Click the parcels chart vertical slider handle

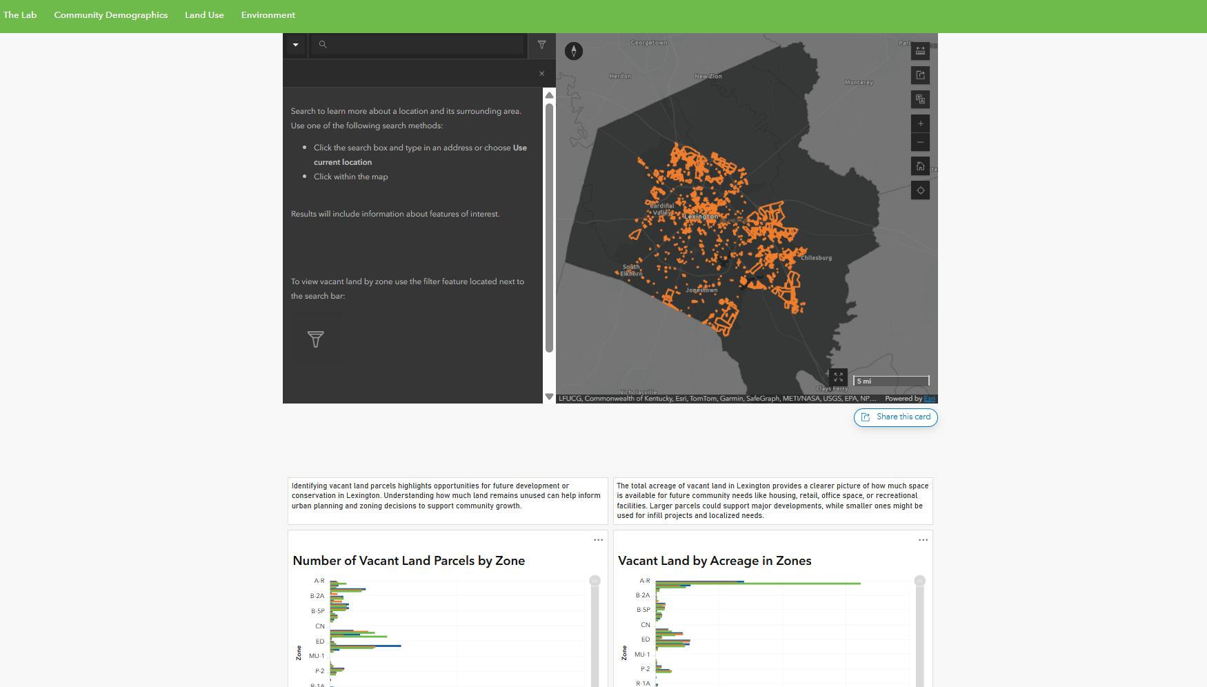point(595,581)
